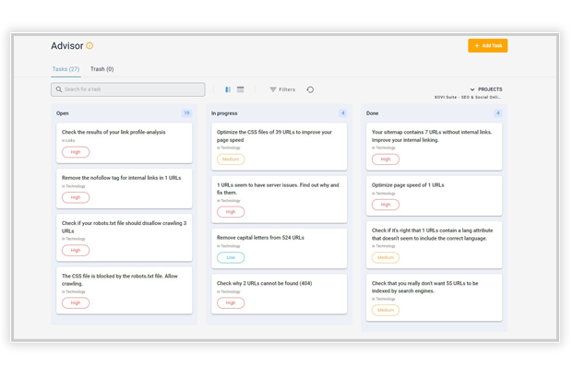Click Open column task count badge
The height and width of the screenshot is (390, 573).
186,113
